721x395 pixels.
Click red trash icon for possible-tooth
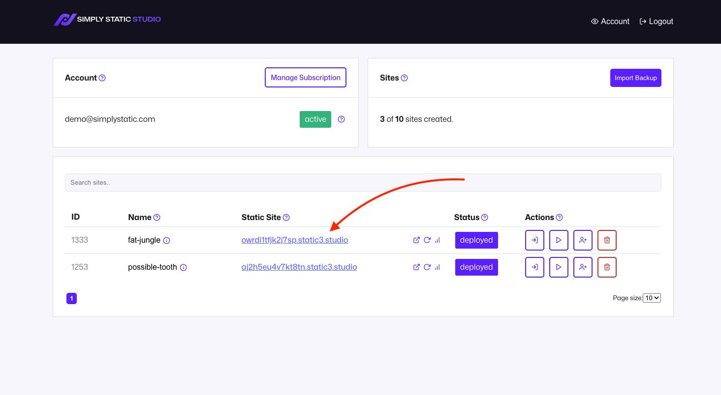pos(607,267)
